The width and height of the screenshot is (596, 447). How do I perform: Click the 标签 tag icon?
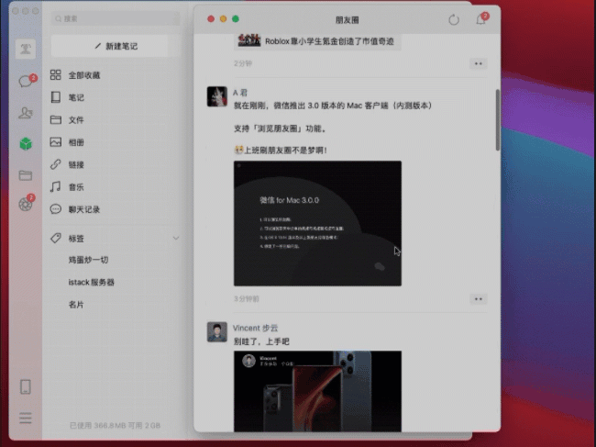point(56,238)
